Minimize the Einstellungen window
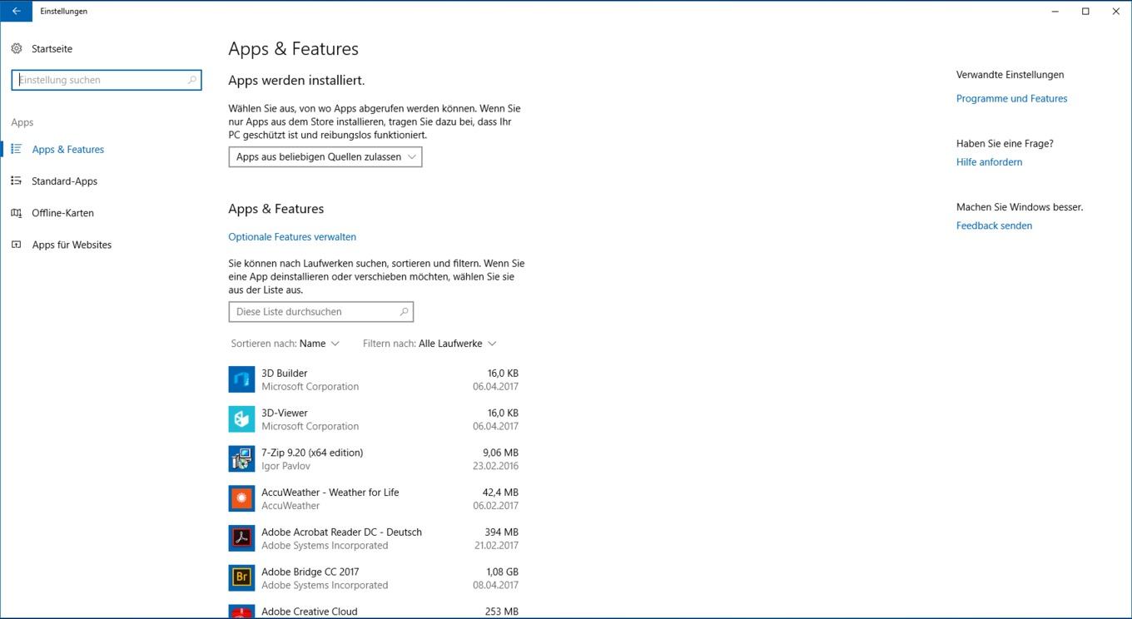The height and width of the screenshot is (619, 1132). tap(1055, 11)
